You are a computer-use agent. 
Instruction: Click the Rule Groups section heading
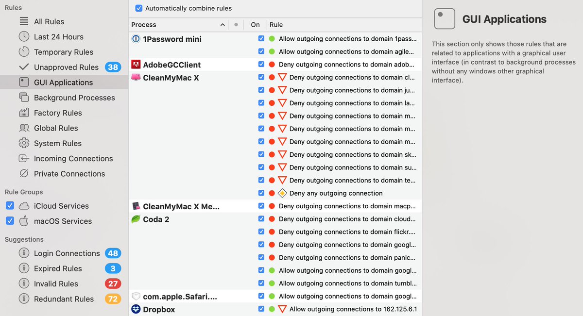tap(24, 192)
